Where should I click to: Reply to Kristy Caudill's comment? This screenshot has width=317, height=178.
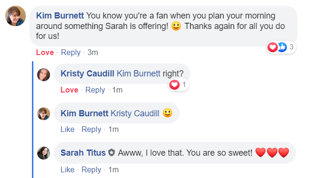(95, 90)
